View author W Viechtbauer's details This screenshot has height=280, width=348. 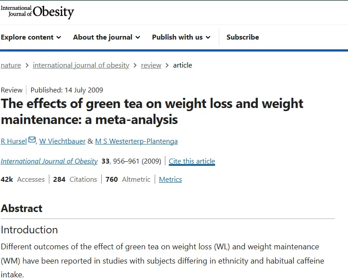coord(62,141)
